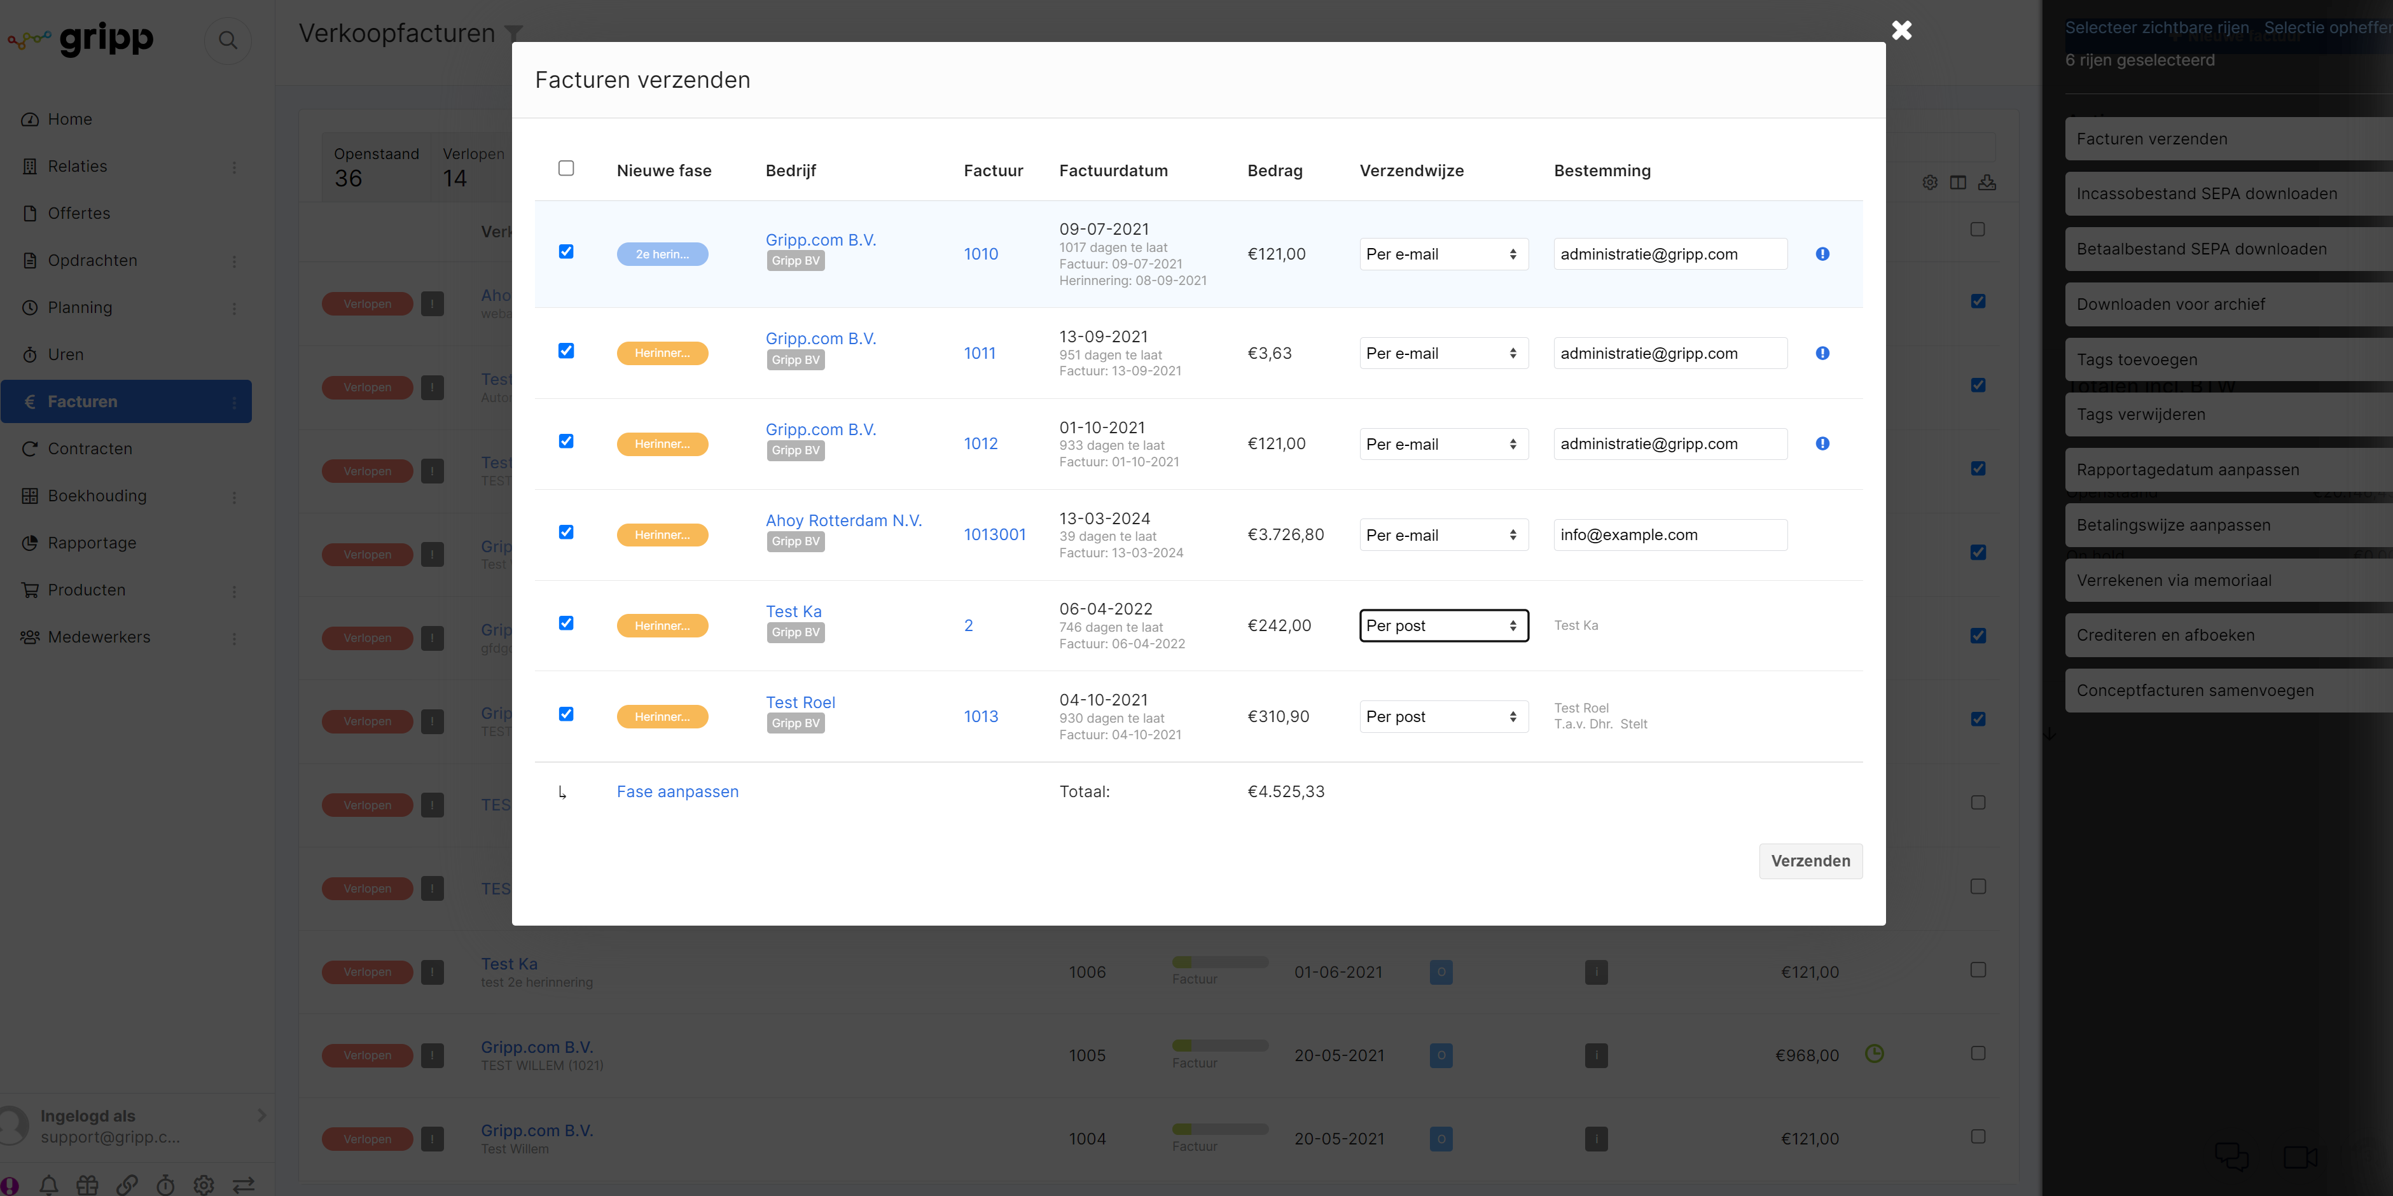Click the Verzenden button
This screenshot has width=2393, height=1196.
[x=1810, y=861]
